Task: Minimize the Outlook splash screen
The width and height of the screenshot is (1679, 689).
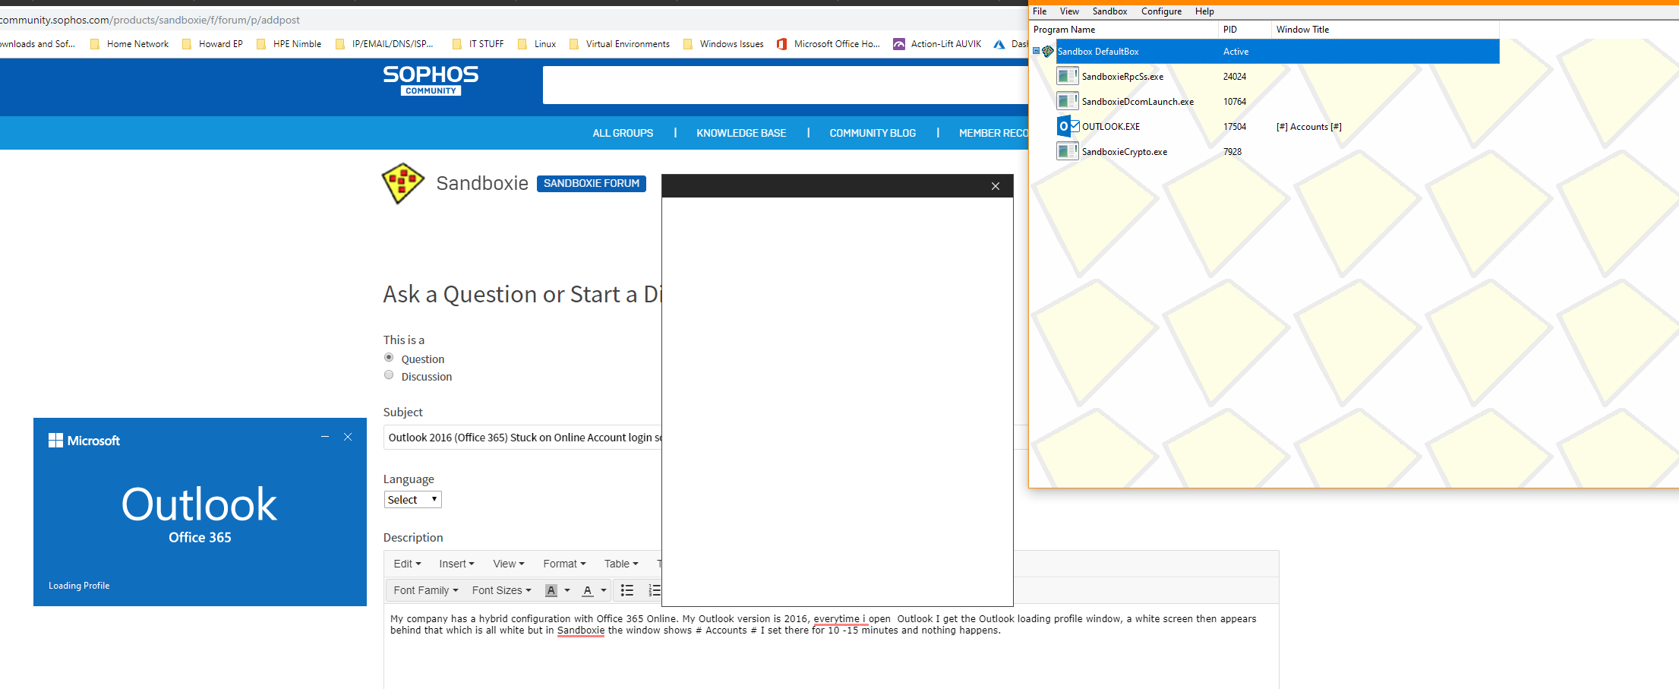Action: pyautogui.click(x=325, y=437)
